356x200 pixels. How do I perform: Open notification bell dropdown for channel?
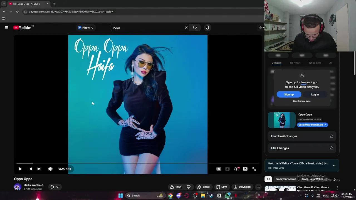tap(55, 187)
